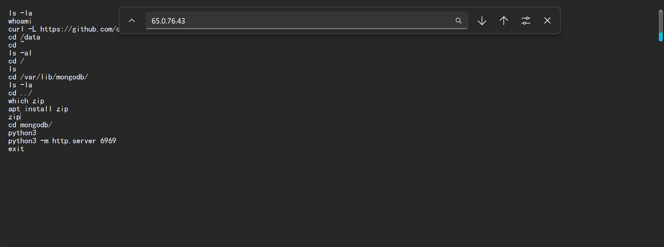Viewport: 664px width, 247px height.
Task: Find previous match with the up arrow
Action: pos(504,21)
